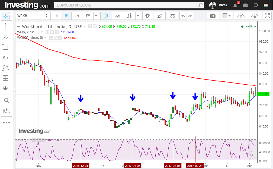
Task: Select the crosshair cursor tool
Action: tap(5, 16)
